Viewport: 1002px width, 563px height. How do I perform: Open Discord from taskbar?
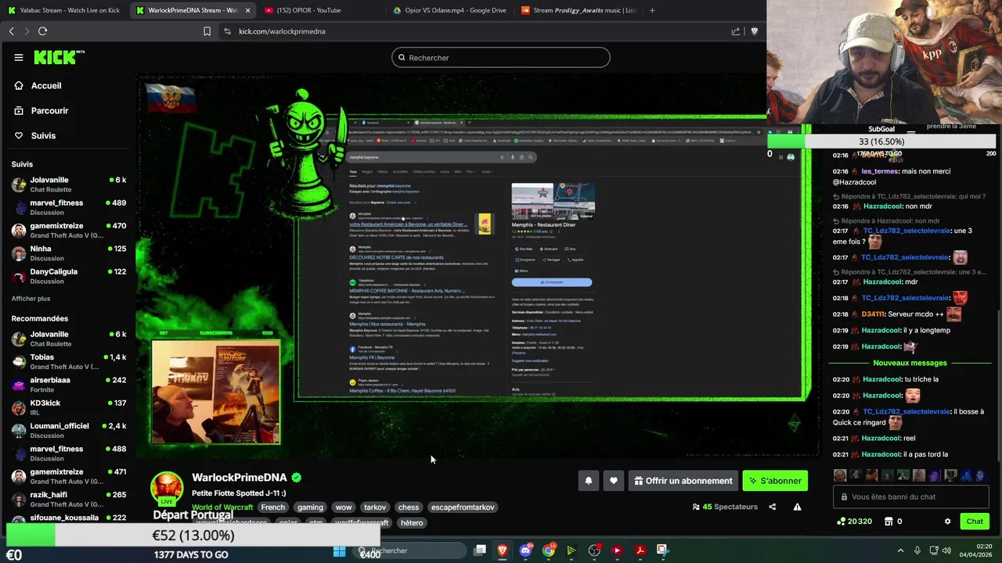(525, 550)
